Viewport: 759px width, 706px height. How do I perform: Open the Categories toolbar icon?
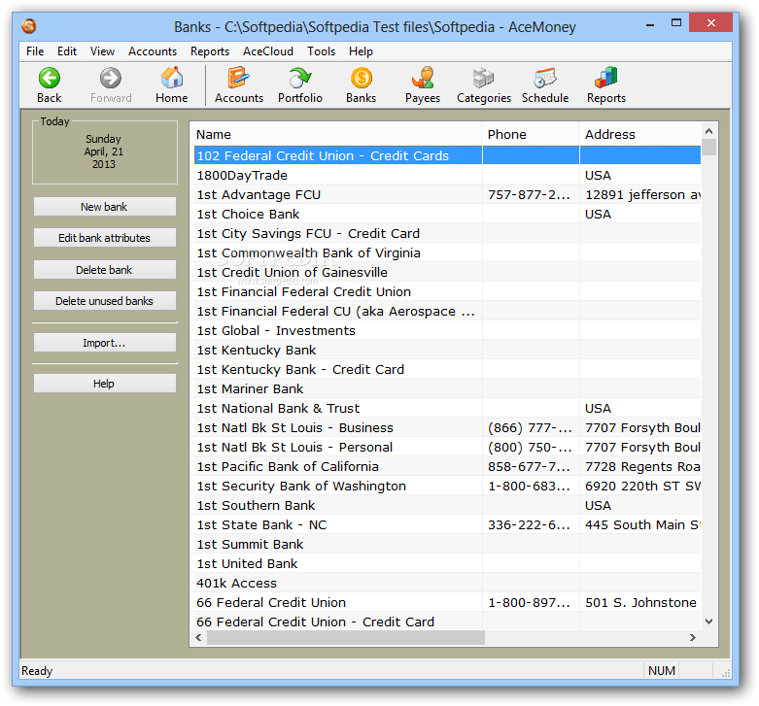[x=484, y=78]
